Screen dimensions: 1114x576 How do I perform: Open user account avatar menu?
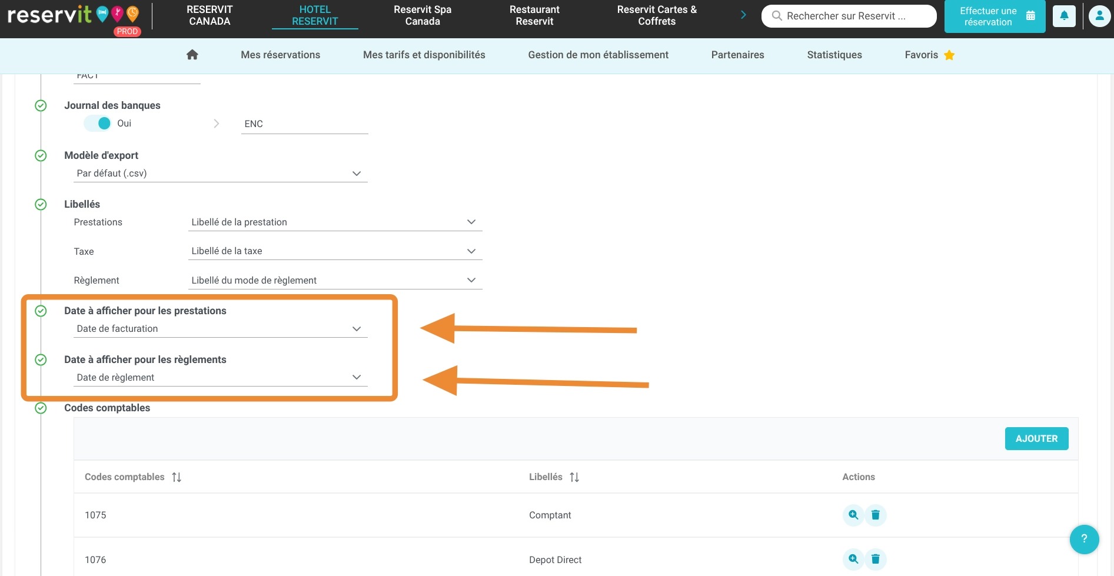(1099, 16)
